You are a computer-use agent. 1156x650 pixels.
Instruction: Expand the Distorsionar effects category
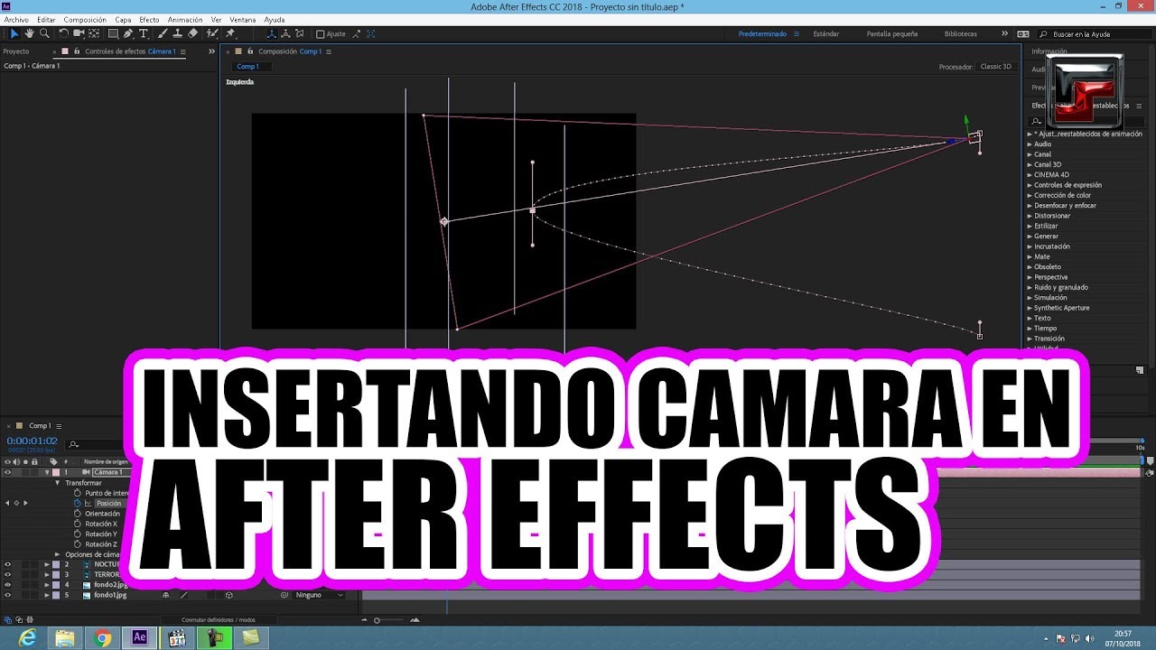[x=1030, y=216]
